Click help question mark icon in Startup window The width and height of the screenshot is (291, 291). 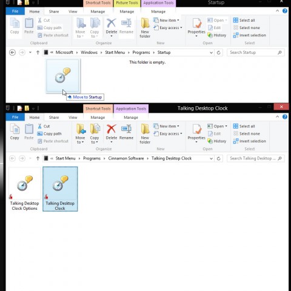(x=285, y=11)
